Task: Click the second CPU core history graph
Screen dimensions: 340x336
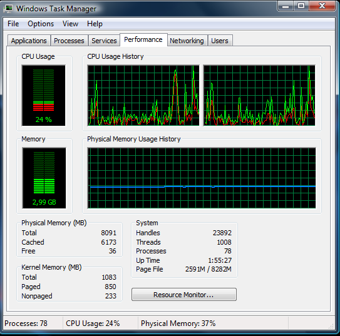Action: tap(259, 95)
